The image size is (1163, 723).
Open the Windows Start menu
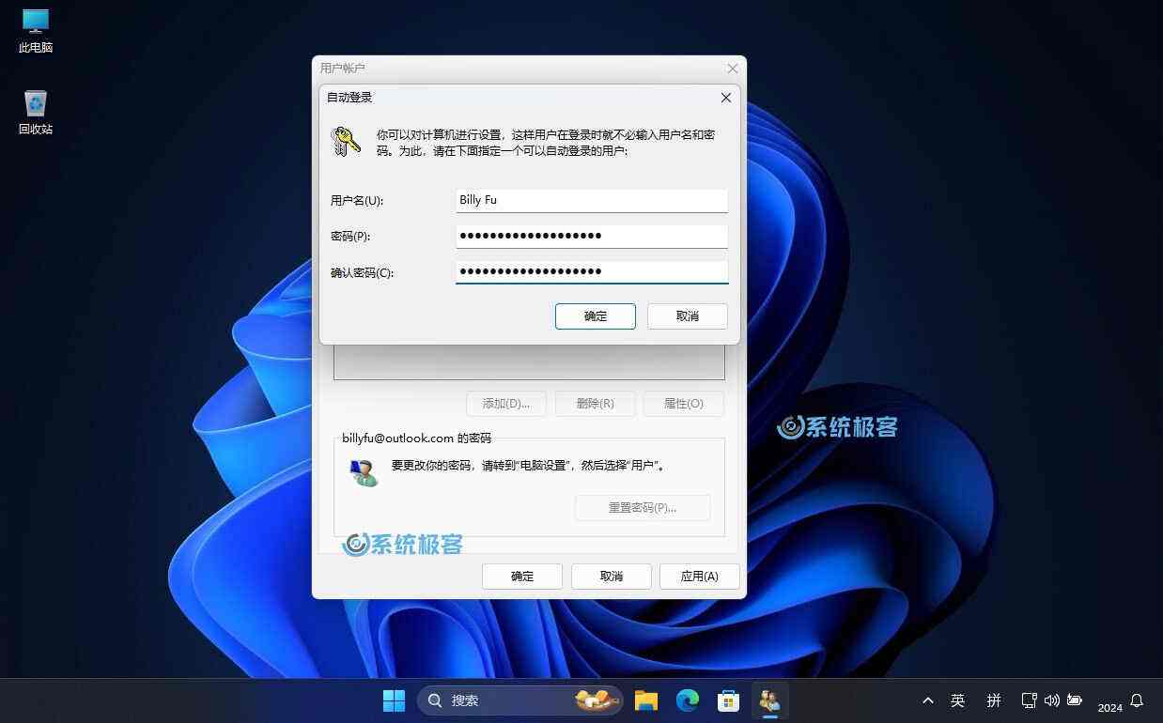pos(394,700)
